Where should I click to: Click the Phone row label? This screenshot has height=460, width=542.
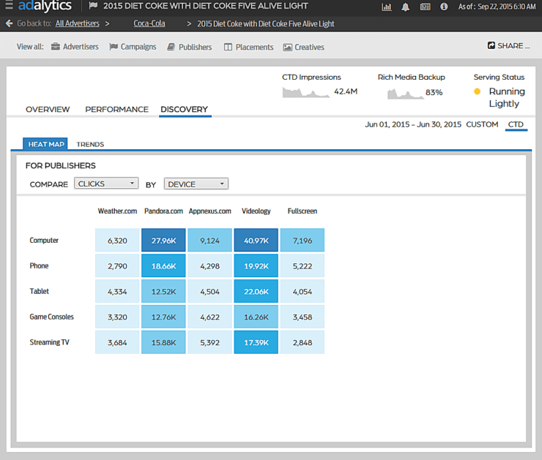[x=39, y=265]
